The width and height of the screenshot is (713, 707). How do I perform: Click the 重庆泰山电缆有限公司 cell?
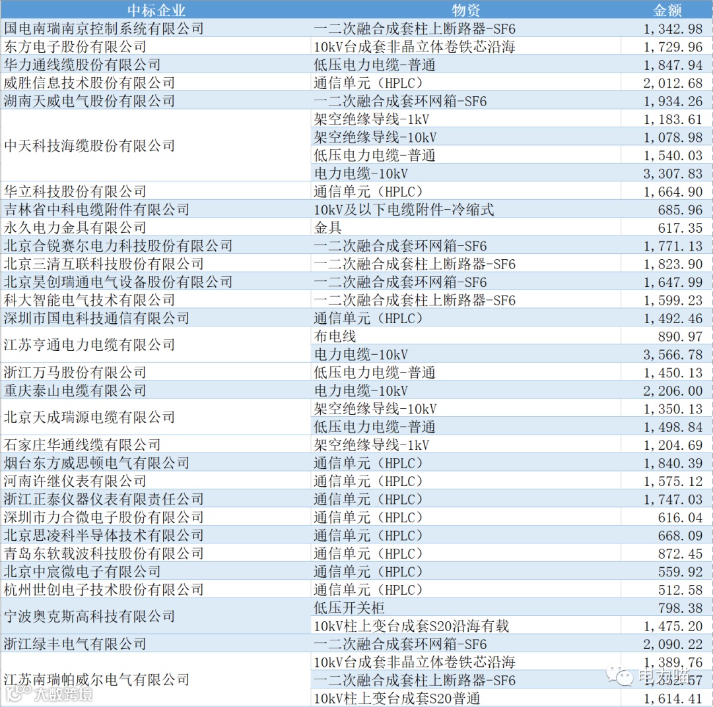(x=156, y=390)
